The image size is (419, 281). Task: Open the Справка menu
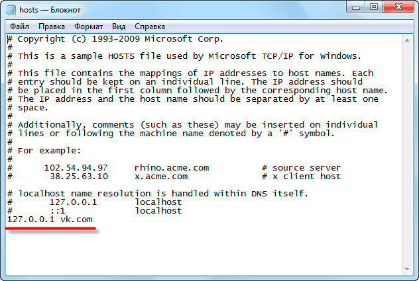tap(150, 26)
